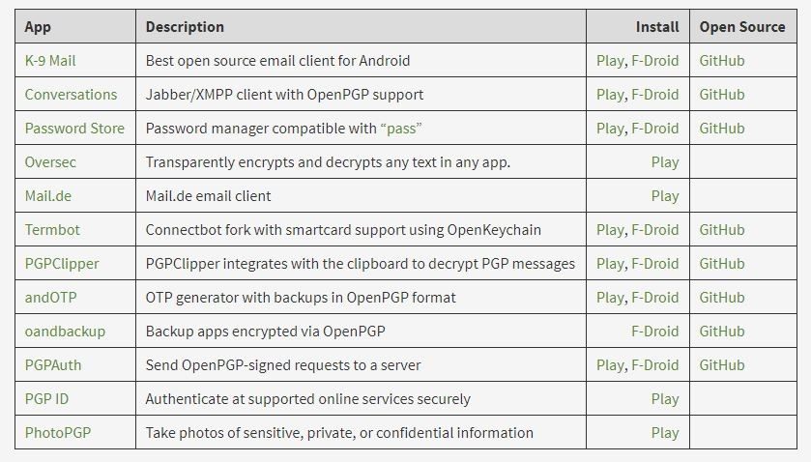The height and width of the screenshot is (462, 811).
Task: Open the Play link for K-9 Mail
Action: (x=610, y=61)
